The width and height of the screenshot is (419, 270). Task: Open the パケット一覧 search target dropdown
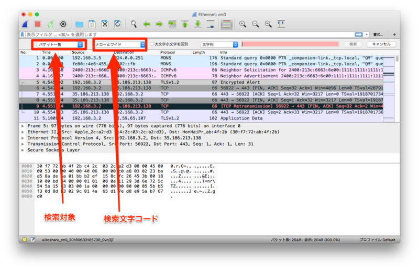pyautogui.click(x=60, y=44)
